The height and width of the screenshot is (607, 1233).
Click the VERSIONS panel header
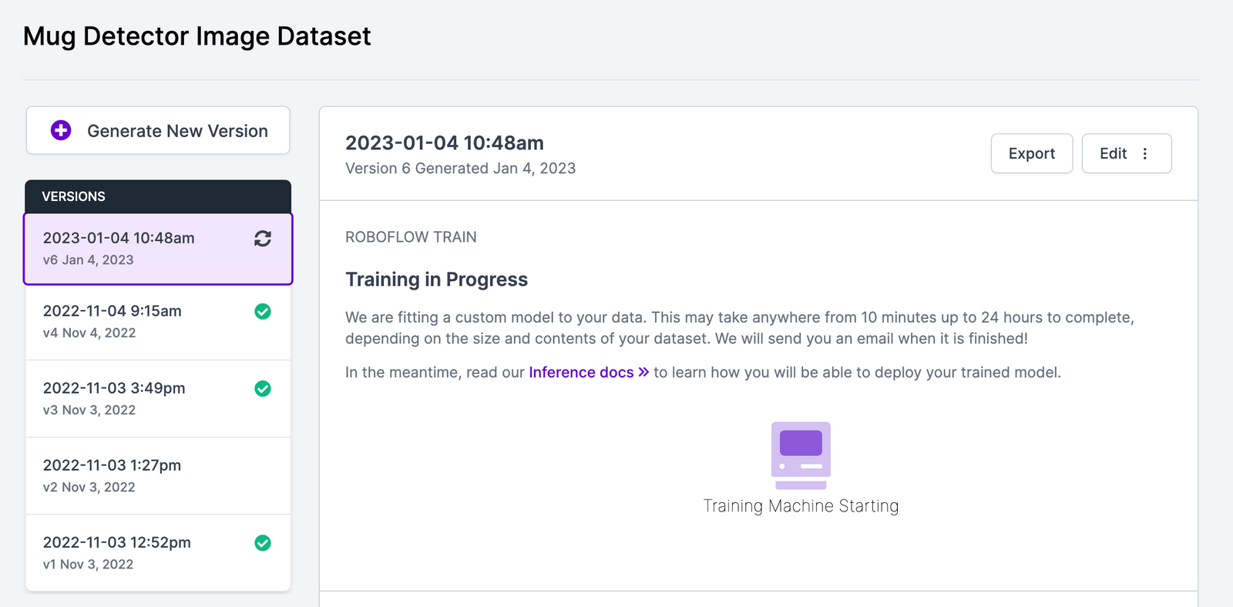click(158, 196)
